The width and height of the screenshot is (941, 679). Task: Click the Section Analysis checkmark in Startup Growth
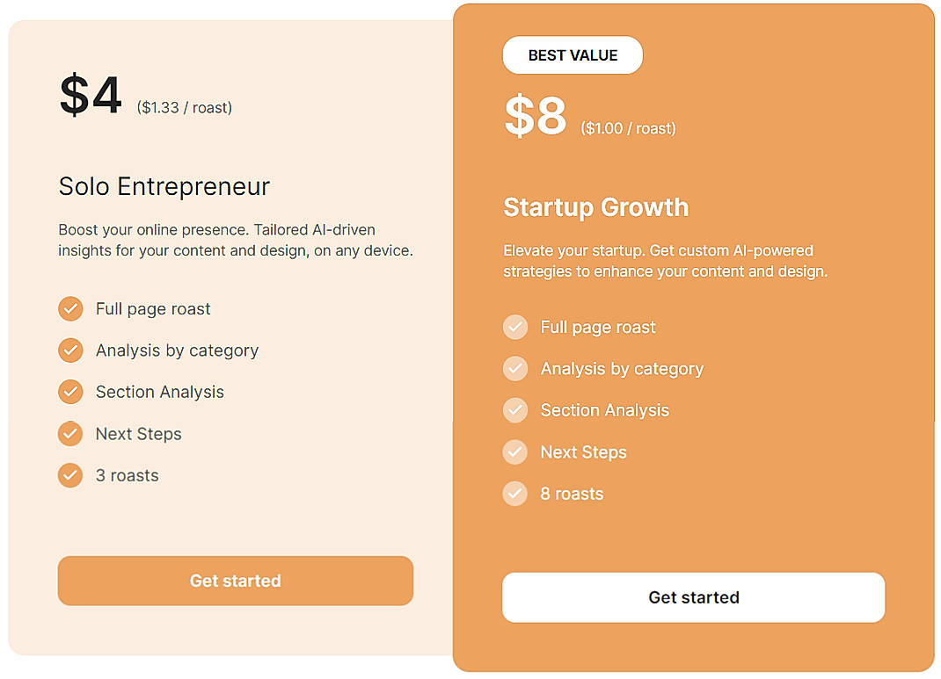coord(515,410)
